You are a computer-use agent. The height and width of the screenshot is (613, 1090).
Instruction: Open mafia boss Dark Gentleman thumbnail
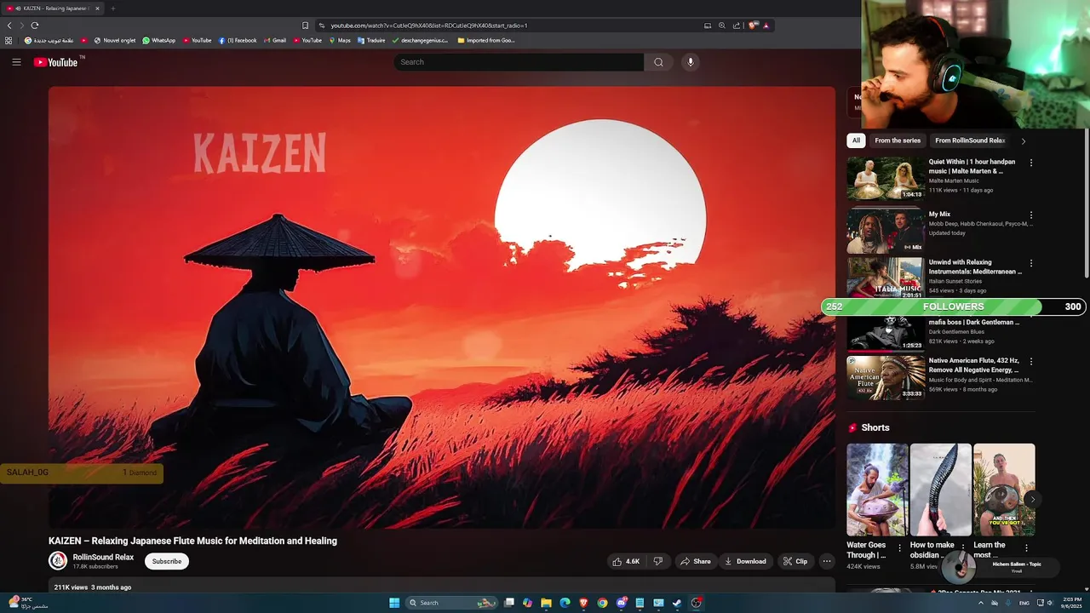[x=885, y=333]
